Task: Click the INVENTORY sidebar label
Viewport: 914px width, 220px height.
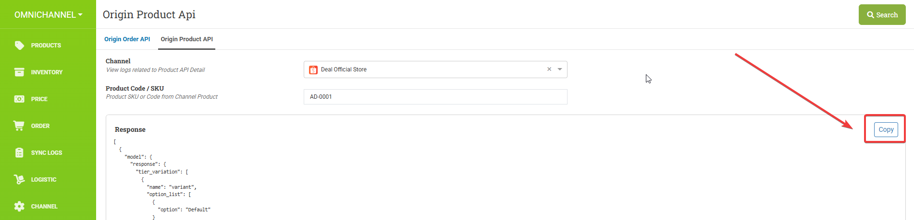Action: 47,72
